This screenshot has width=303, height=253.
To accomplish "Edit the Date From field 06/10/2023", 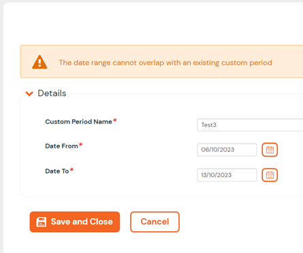I will point(227,150).
